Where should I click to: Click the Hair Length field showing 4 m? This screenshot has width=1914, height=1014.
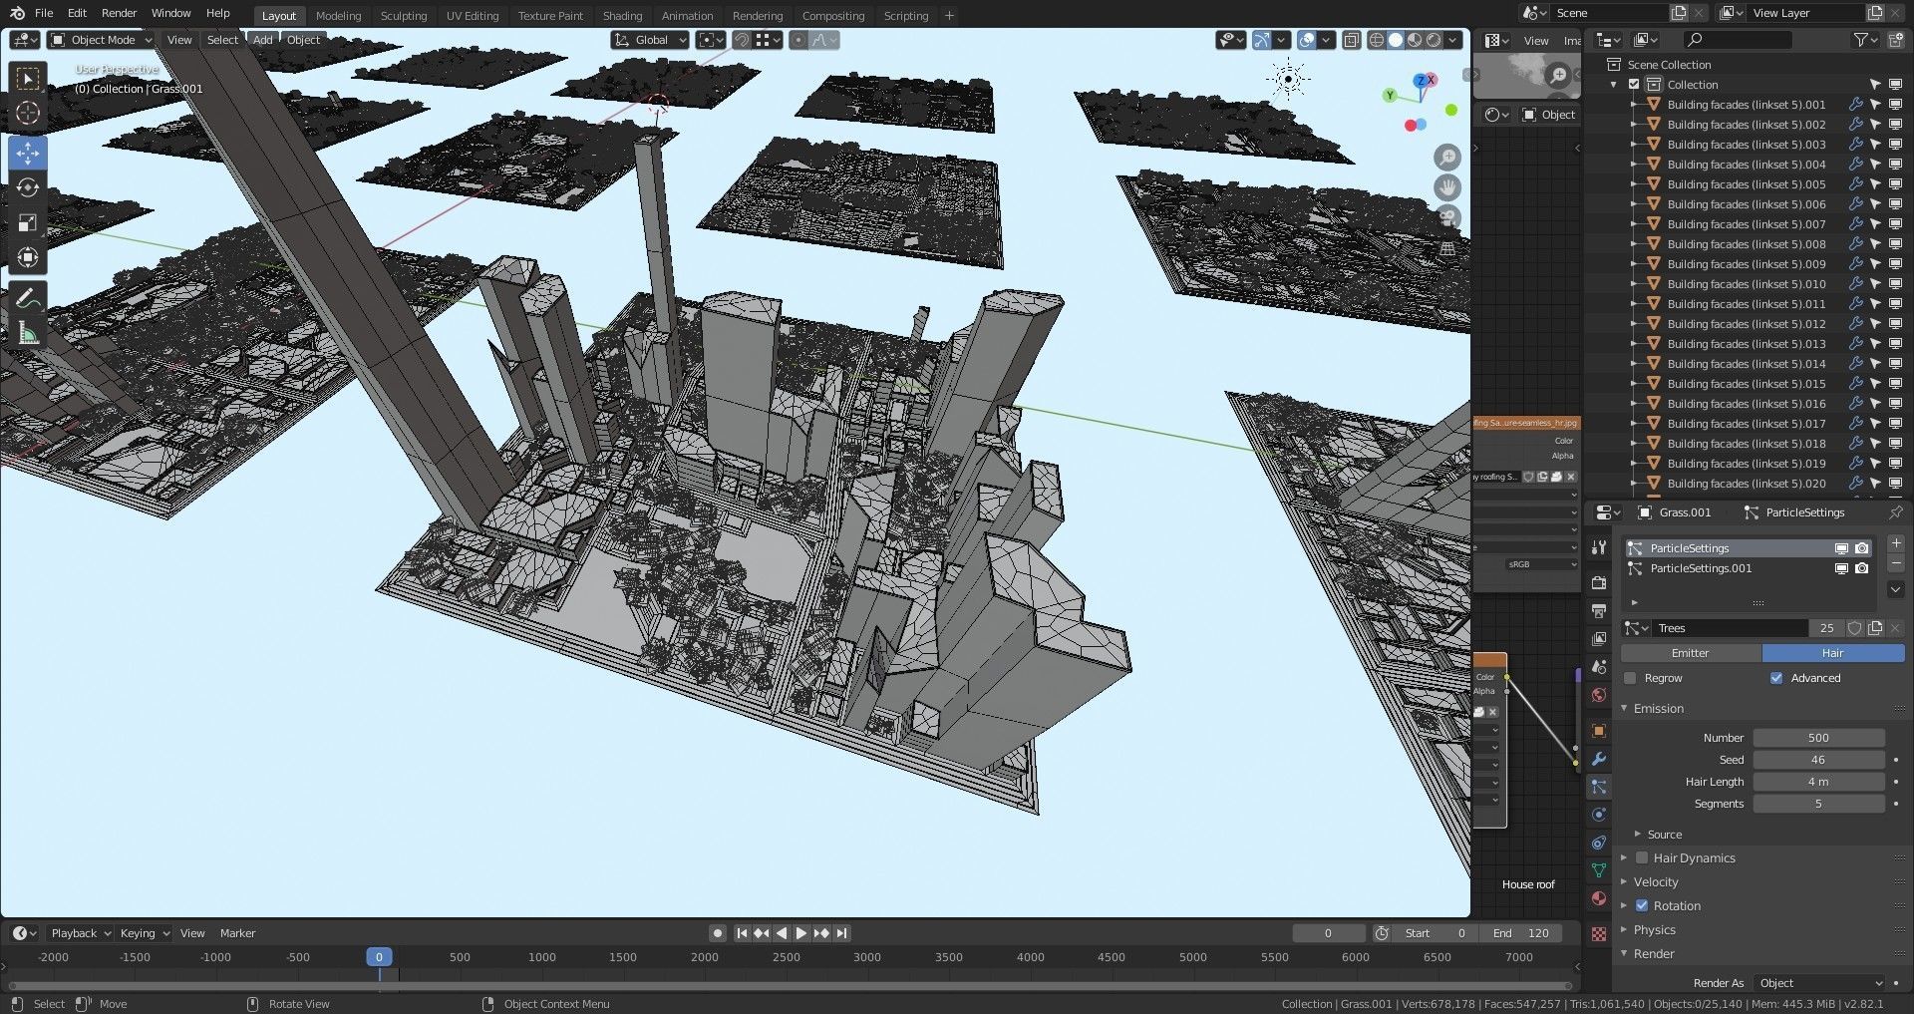(x=1818, y=782)
